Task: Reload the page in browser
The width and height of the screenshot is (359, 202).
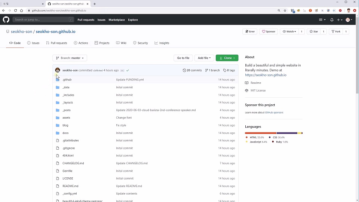Action: tap(15, 10)
